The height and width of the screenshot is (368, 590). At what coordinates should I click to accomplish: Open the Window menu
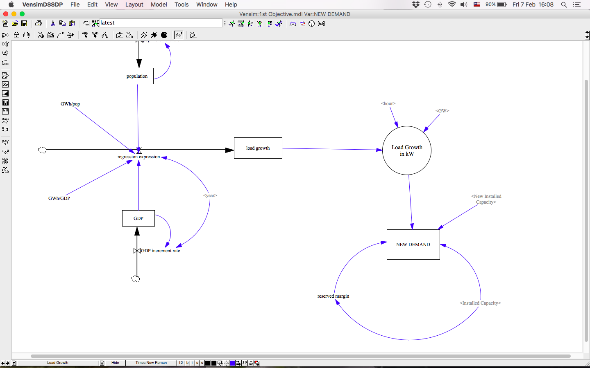(x=207, y=4)
